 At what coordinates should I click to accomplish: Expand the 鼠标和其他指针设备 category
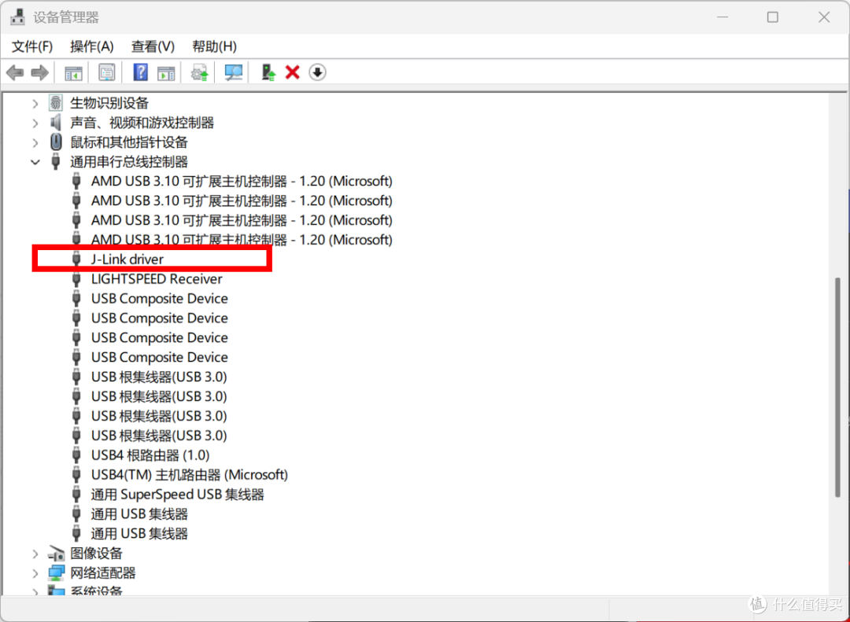35,142
